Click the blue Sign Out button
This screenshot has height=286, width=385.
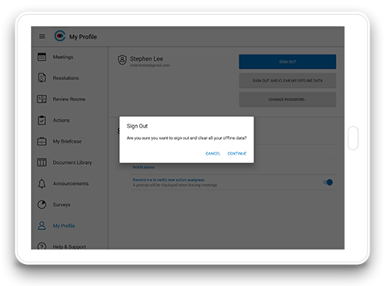click(x=288, y=61)
